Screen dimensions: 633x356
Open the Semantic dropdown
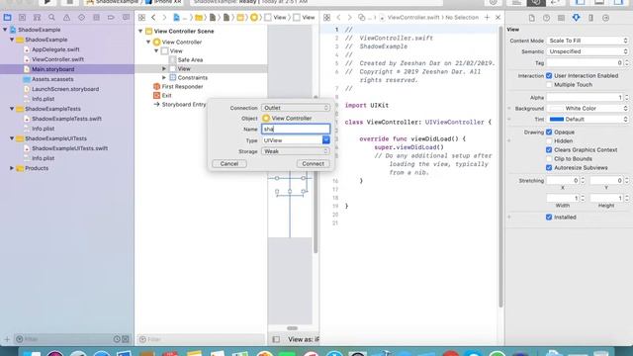tap(588, 51)
